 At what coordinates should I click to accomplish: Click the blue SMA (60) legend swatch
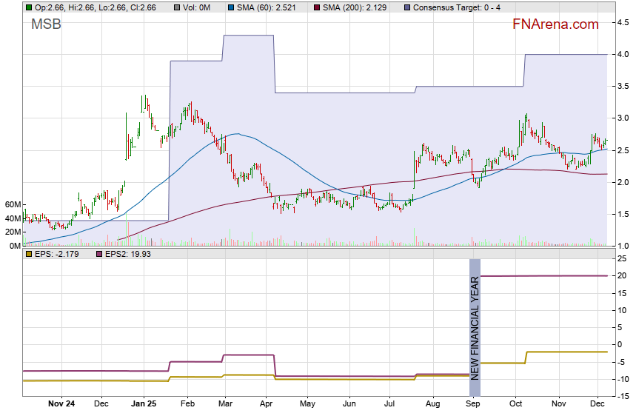pyautogui.click(x=231, y=7)
